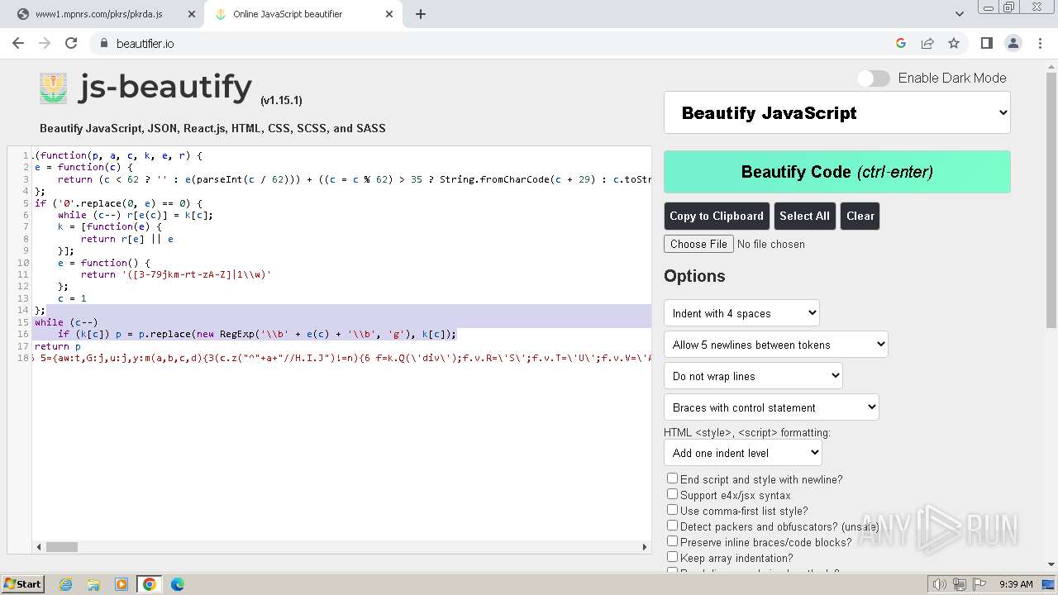Click line number 5 in gutter
Image resolution: width=1058 pixels, height=595 pixels.
(x=26, y=202)
